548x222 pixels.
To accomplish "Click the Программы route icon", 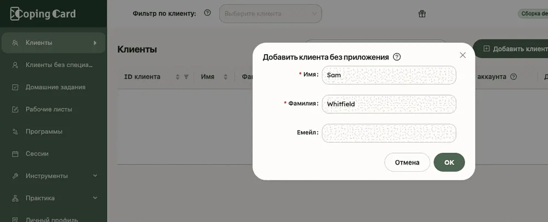I will (x=15, y=131).
